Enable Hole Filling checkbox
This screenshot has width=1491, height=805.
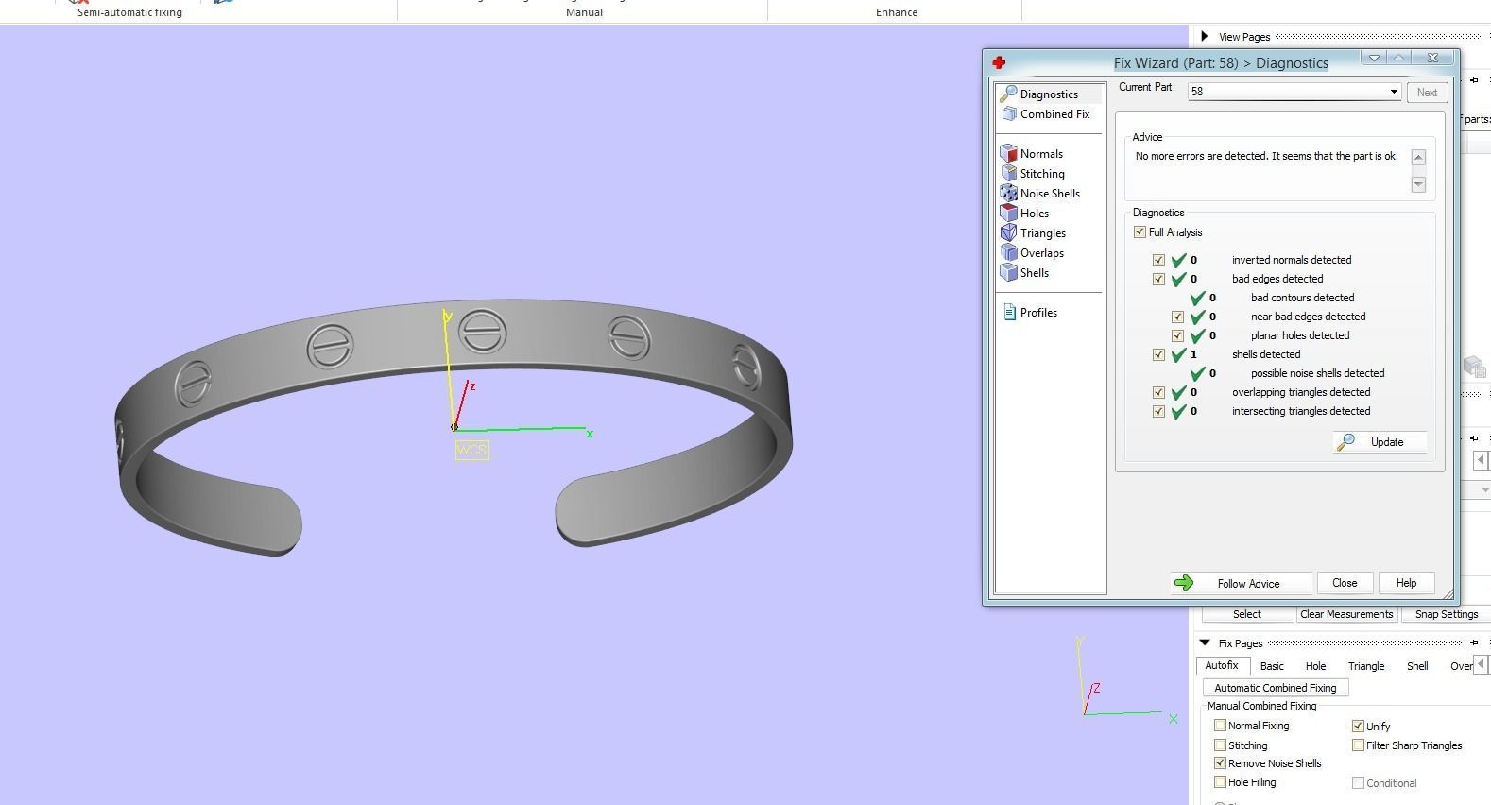click(x=1220, y=782)
